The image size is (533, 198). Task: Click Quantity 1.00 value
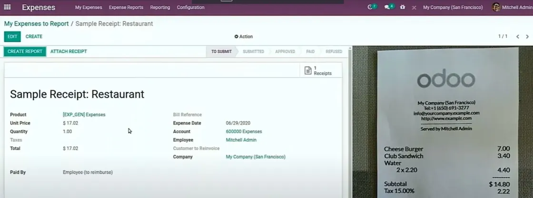pyautogui.click(x=67, y=131)
